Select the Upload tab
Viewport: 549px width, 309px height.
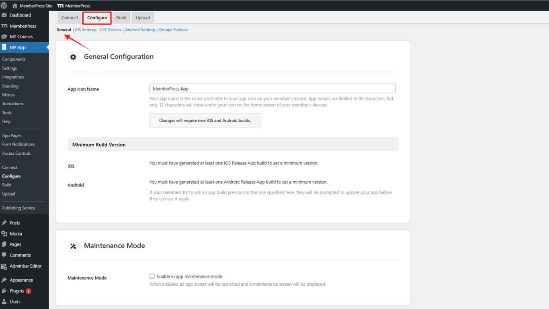coord(143,18)
